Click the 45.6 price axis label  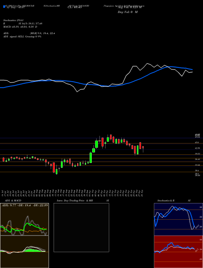pos(197,143)
